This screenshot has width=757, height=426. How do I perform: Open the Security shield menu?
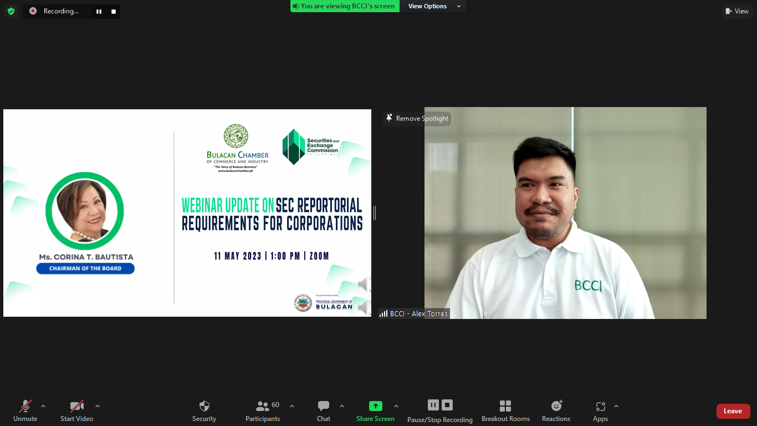(x=204, y=411)
